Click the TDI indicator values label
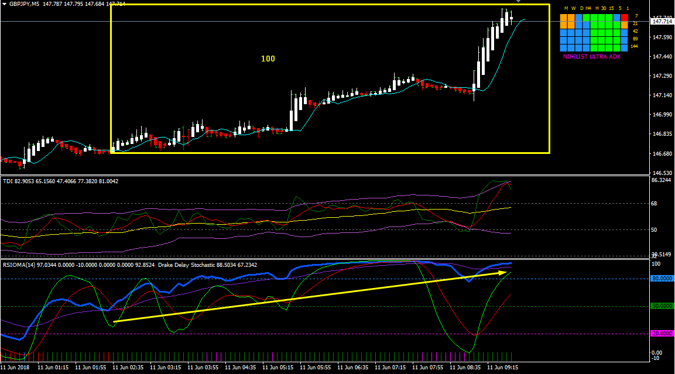Screen dimensions: 675x374 61,181
